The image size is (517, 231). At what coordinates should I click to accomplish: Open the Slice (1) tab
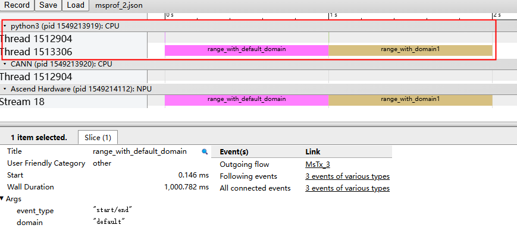[98, 138]
